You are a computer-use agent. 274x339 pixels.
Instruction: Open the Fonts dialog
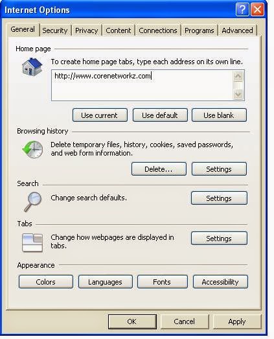pos(162,282)
